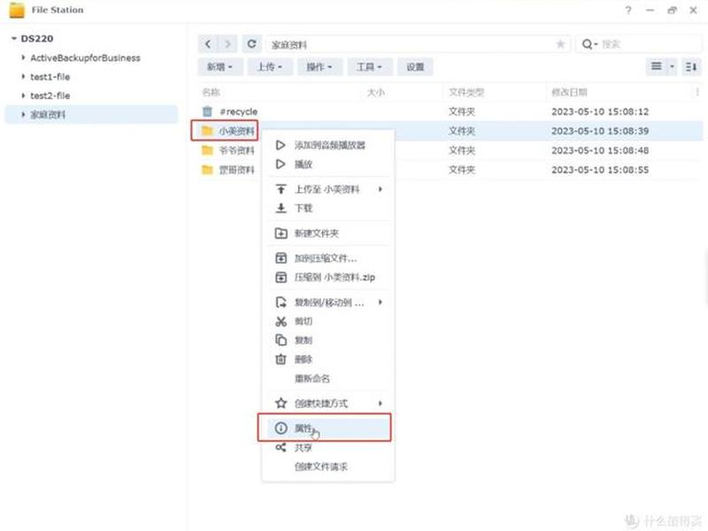Screen dimensions: 708x531
Task: Add current path to favorites star
Action: pos(560,44)
